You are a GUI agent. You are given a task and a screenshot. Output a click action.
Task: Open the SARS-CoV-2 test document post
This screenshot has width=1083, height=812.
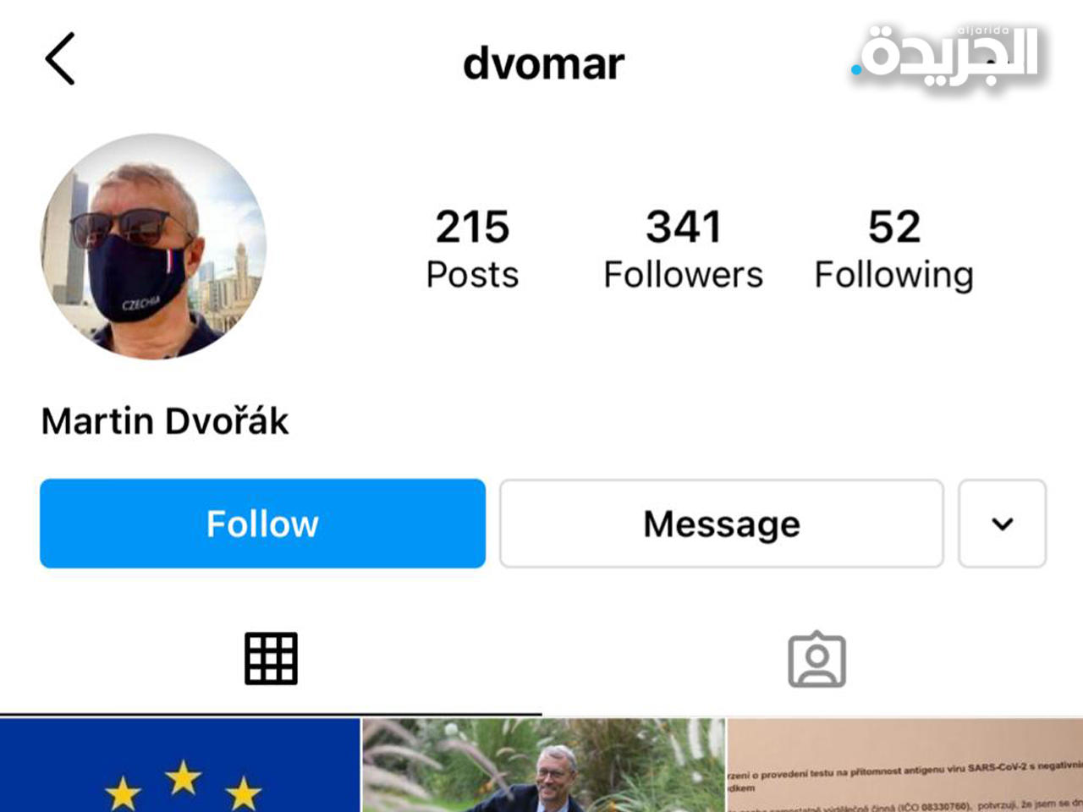[905, 765]
